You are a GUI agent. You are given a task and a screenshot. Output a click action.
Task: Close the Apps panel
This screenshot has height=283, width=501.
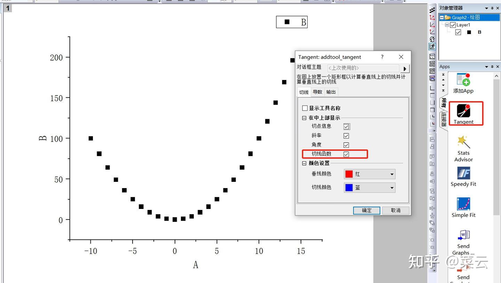pos(498,66)
